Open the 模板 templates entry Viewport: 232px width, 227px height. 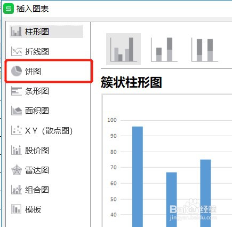33,209
